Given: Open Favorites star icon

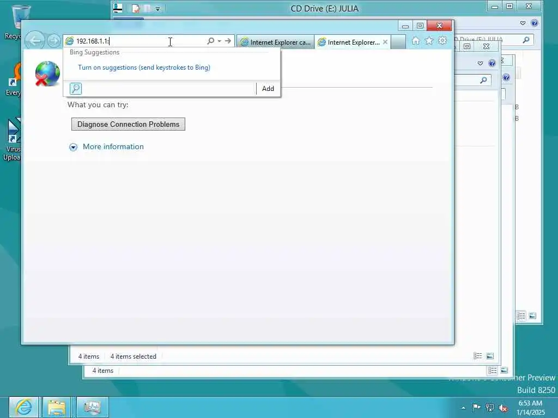Looking at the screenshot, I should coord(429,41).
